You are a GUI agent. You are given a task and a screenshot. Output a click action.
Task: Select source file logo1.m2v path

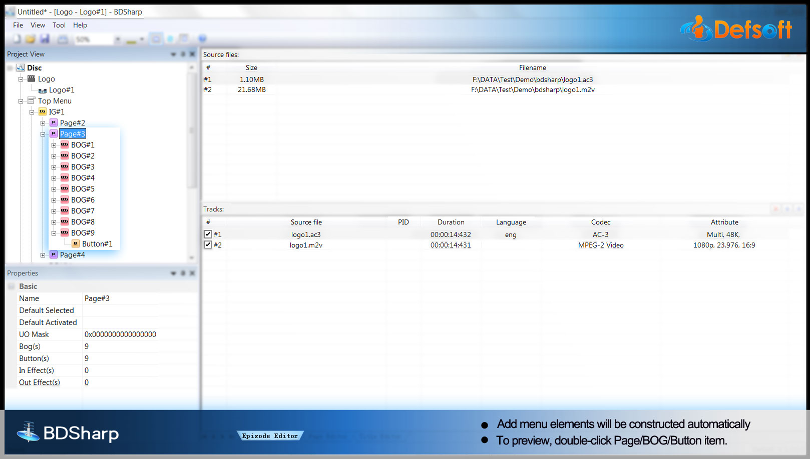533,89
